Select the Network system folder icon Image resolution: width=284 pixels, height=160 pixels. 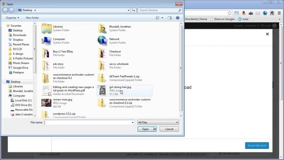point(103,41)
